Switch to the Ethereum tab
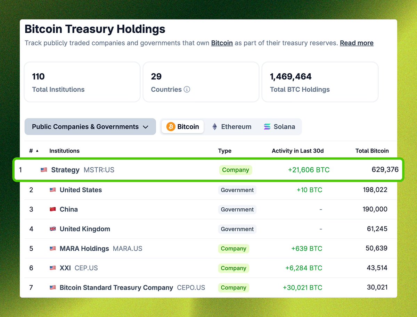This screenshot has height=317, width=417. pyautogui.click(x=231, y=127)
